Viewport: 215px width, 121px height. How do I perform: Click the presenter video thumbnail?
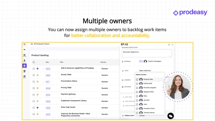(178, 87)
